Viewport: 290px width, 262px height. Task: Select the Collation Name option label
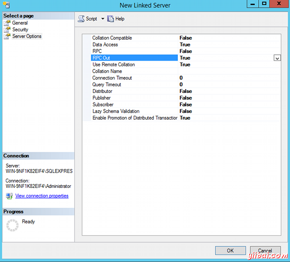coord(107,71)
